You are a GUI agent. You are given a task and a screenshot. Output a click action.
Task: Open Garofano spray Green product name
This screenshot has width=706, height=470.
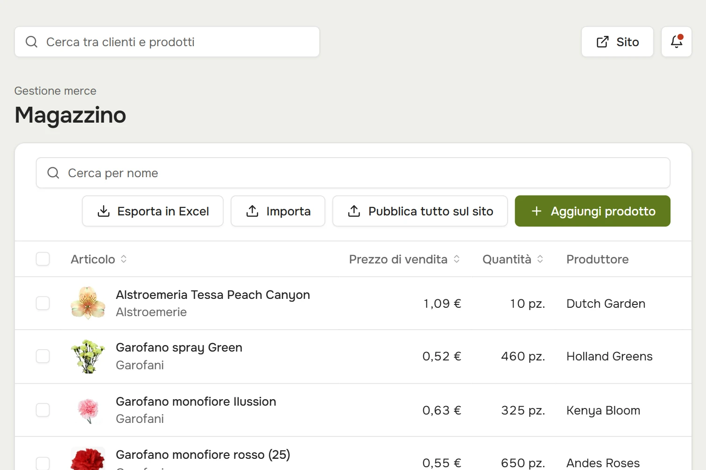pyautogui.click(x=179, y=348)
